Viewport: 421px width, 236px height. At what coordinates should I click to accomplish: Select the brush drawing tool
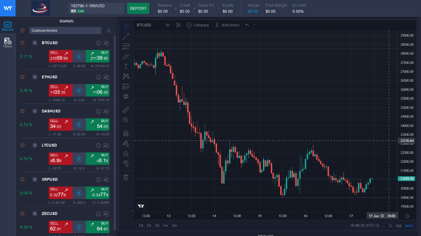click(x=126, y=56)
